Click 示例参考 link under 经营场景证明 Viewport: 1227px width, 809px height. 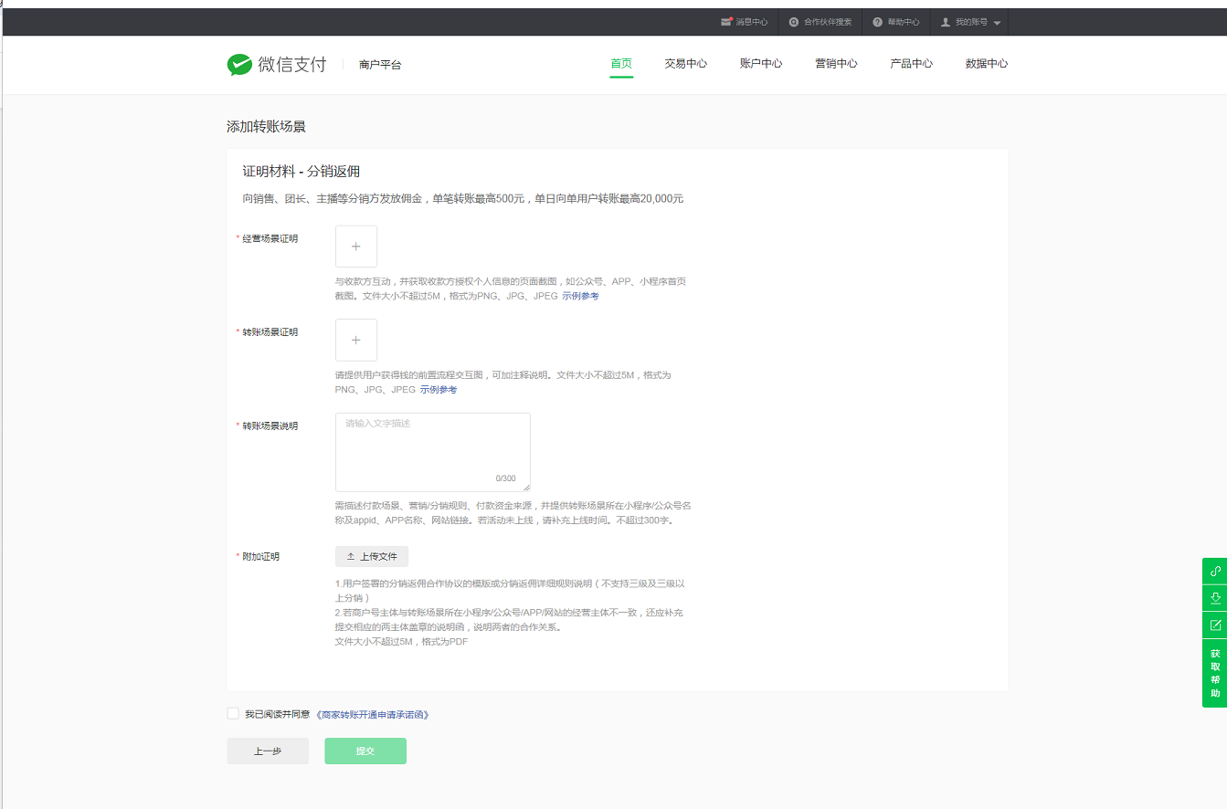(580, 296)
